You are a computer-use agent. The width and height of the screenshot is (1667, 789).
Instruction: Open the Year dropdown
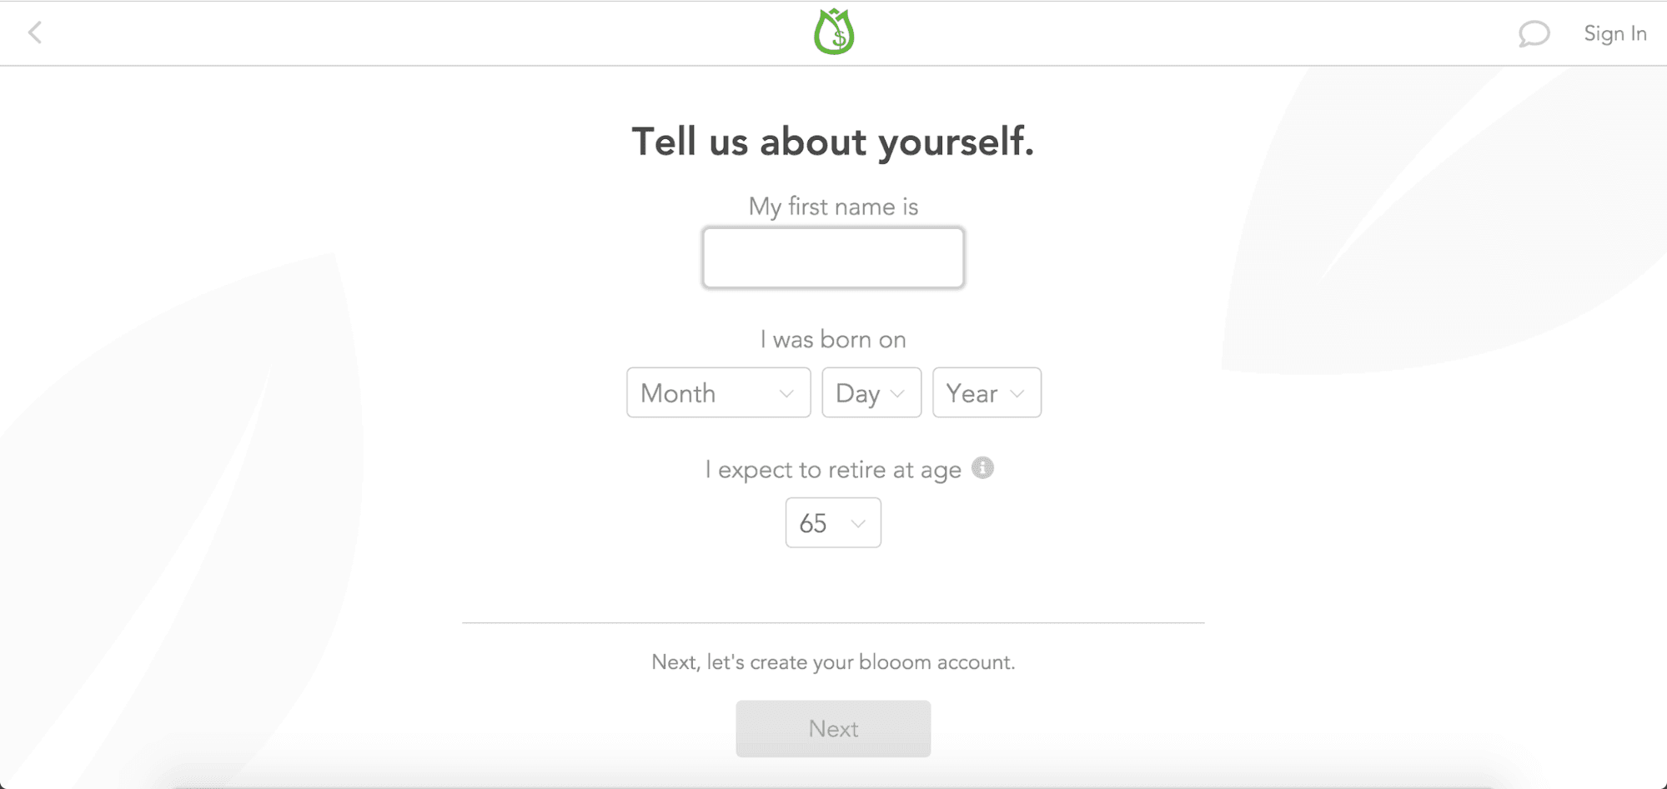986,392
